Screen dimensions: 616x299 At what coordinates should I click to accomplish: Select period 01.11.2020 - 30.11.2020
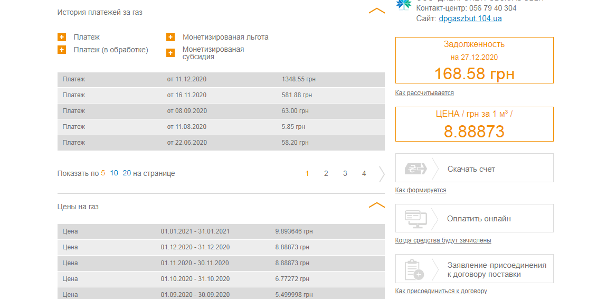coord(195,263)
